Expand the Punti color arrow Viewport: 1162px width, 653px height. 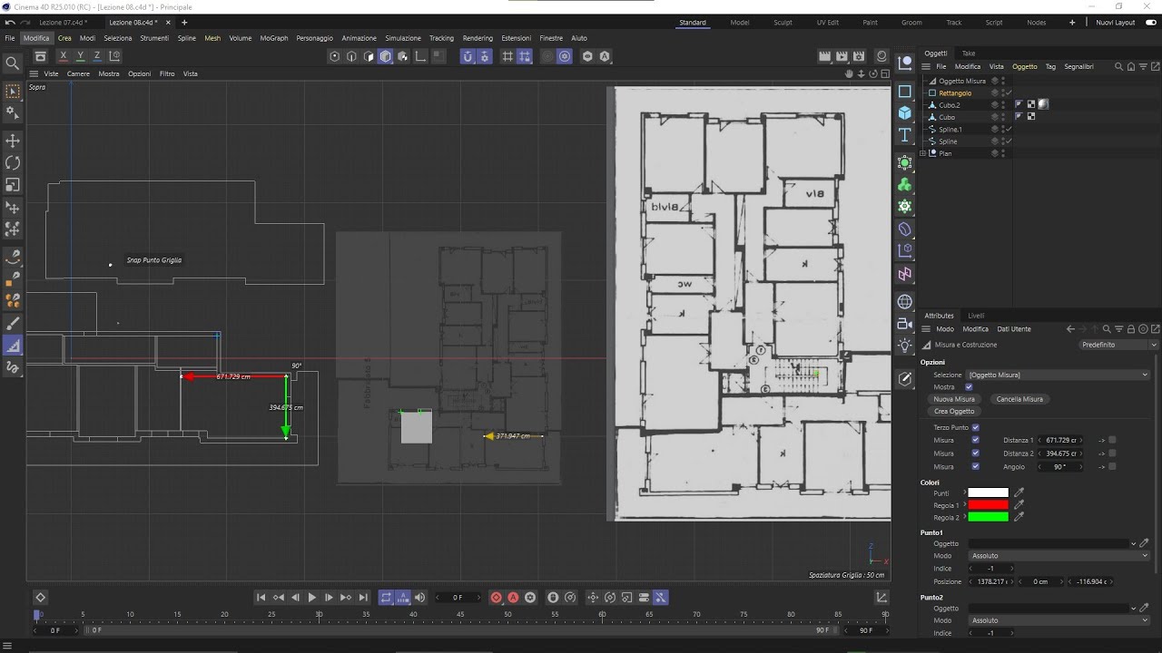[964, 492]
